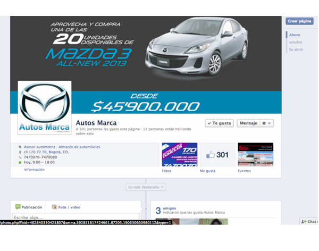319x251 pixels.
Task: Jump to Se abrió in the timeline
Action: coord(296,49)
